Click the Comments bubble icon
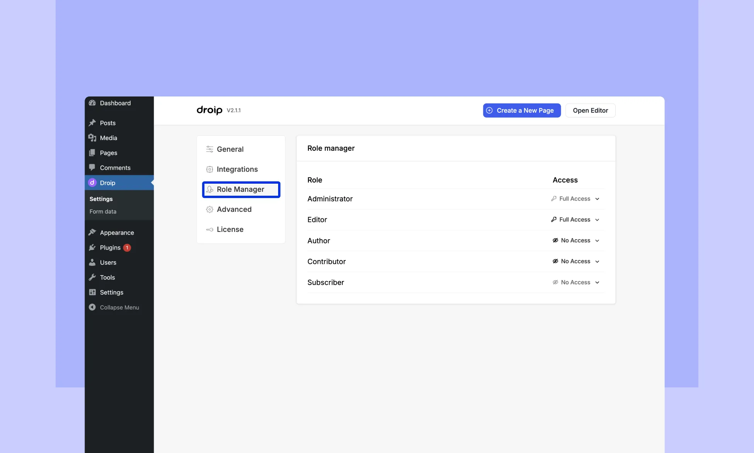 point(92,167)
